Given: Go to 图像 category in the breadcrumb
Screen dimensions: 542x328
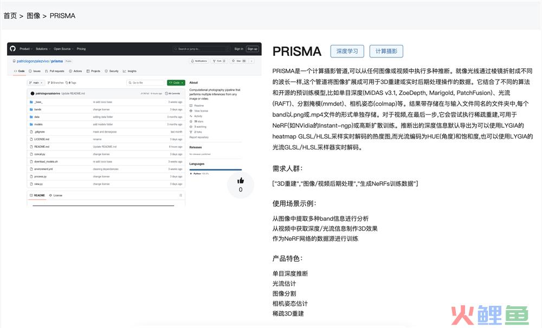Looking at the screenshot, I should (34, 16).
